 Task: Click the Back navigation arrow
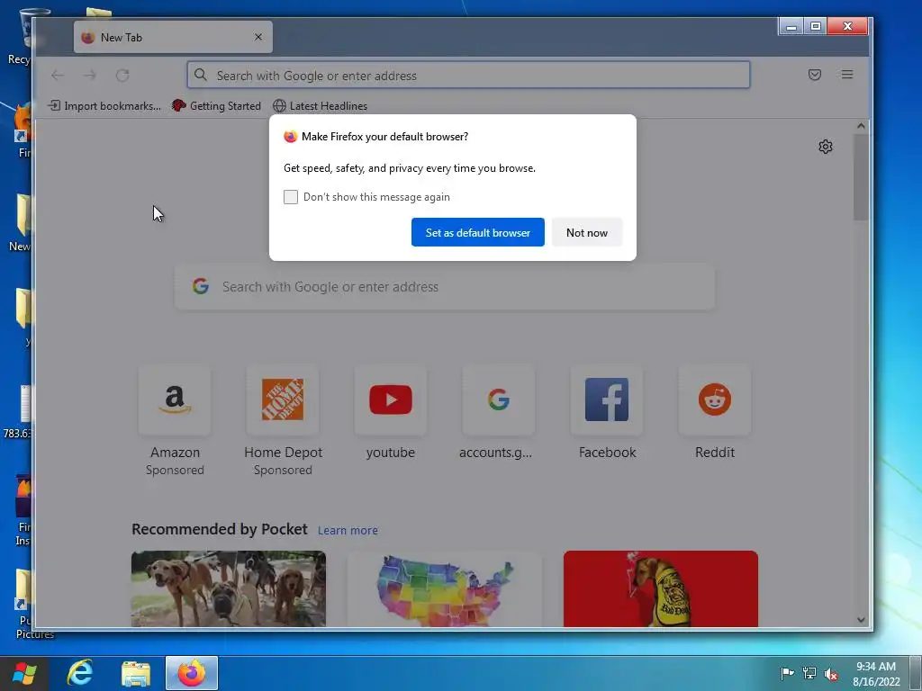coord(57,76)
